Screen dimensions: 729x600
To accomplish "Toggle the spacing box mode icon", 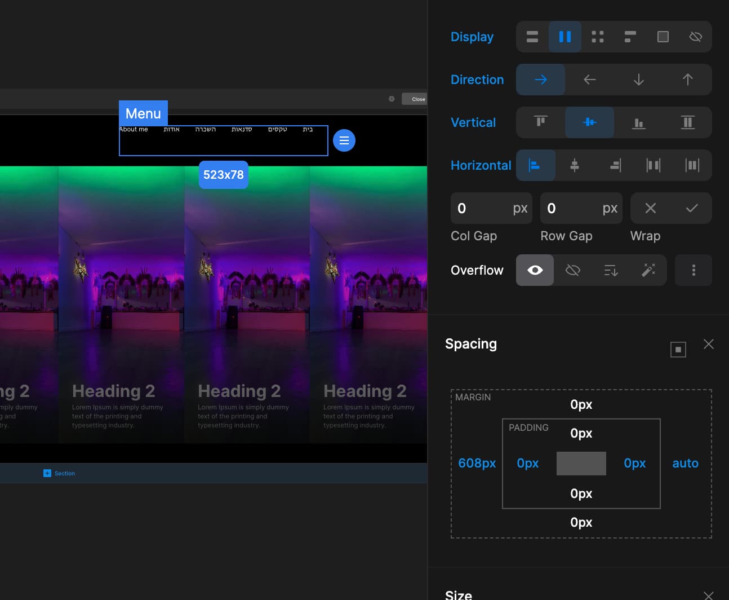I will [x=678, y=350].
